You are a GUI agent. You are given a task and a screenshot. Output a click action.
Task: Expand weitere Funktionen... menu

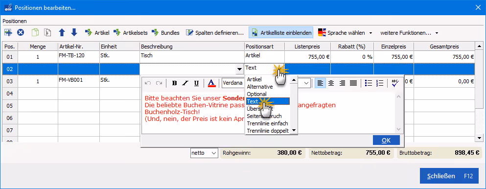coord(410,32)
